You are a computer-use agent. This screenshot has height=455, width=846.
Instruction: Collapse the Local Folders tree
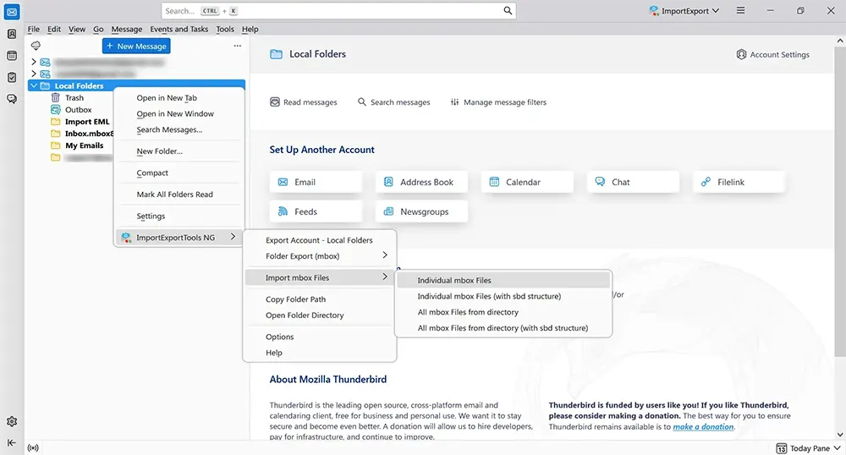pyautogui.click(x=34, y=85)
